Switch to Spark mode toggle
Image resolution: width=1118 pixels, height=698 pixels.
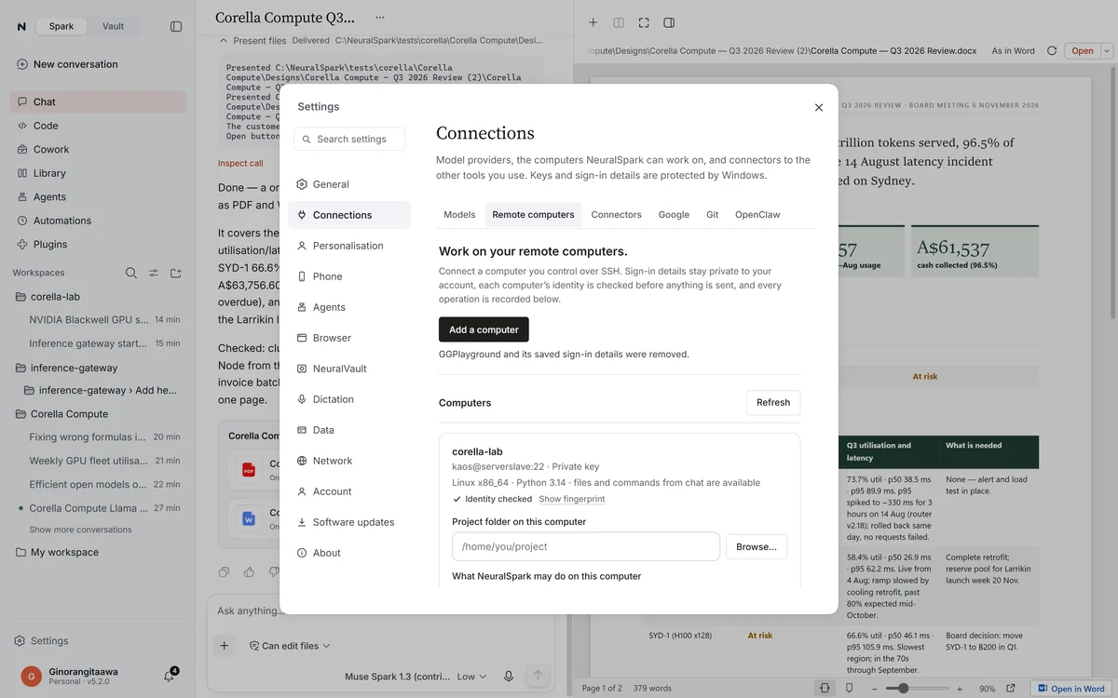coord(61,26)
